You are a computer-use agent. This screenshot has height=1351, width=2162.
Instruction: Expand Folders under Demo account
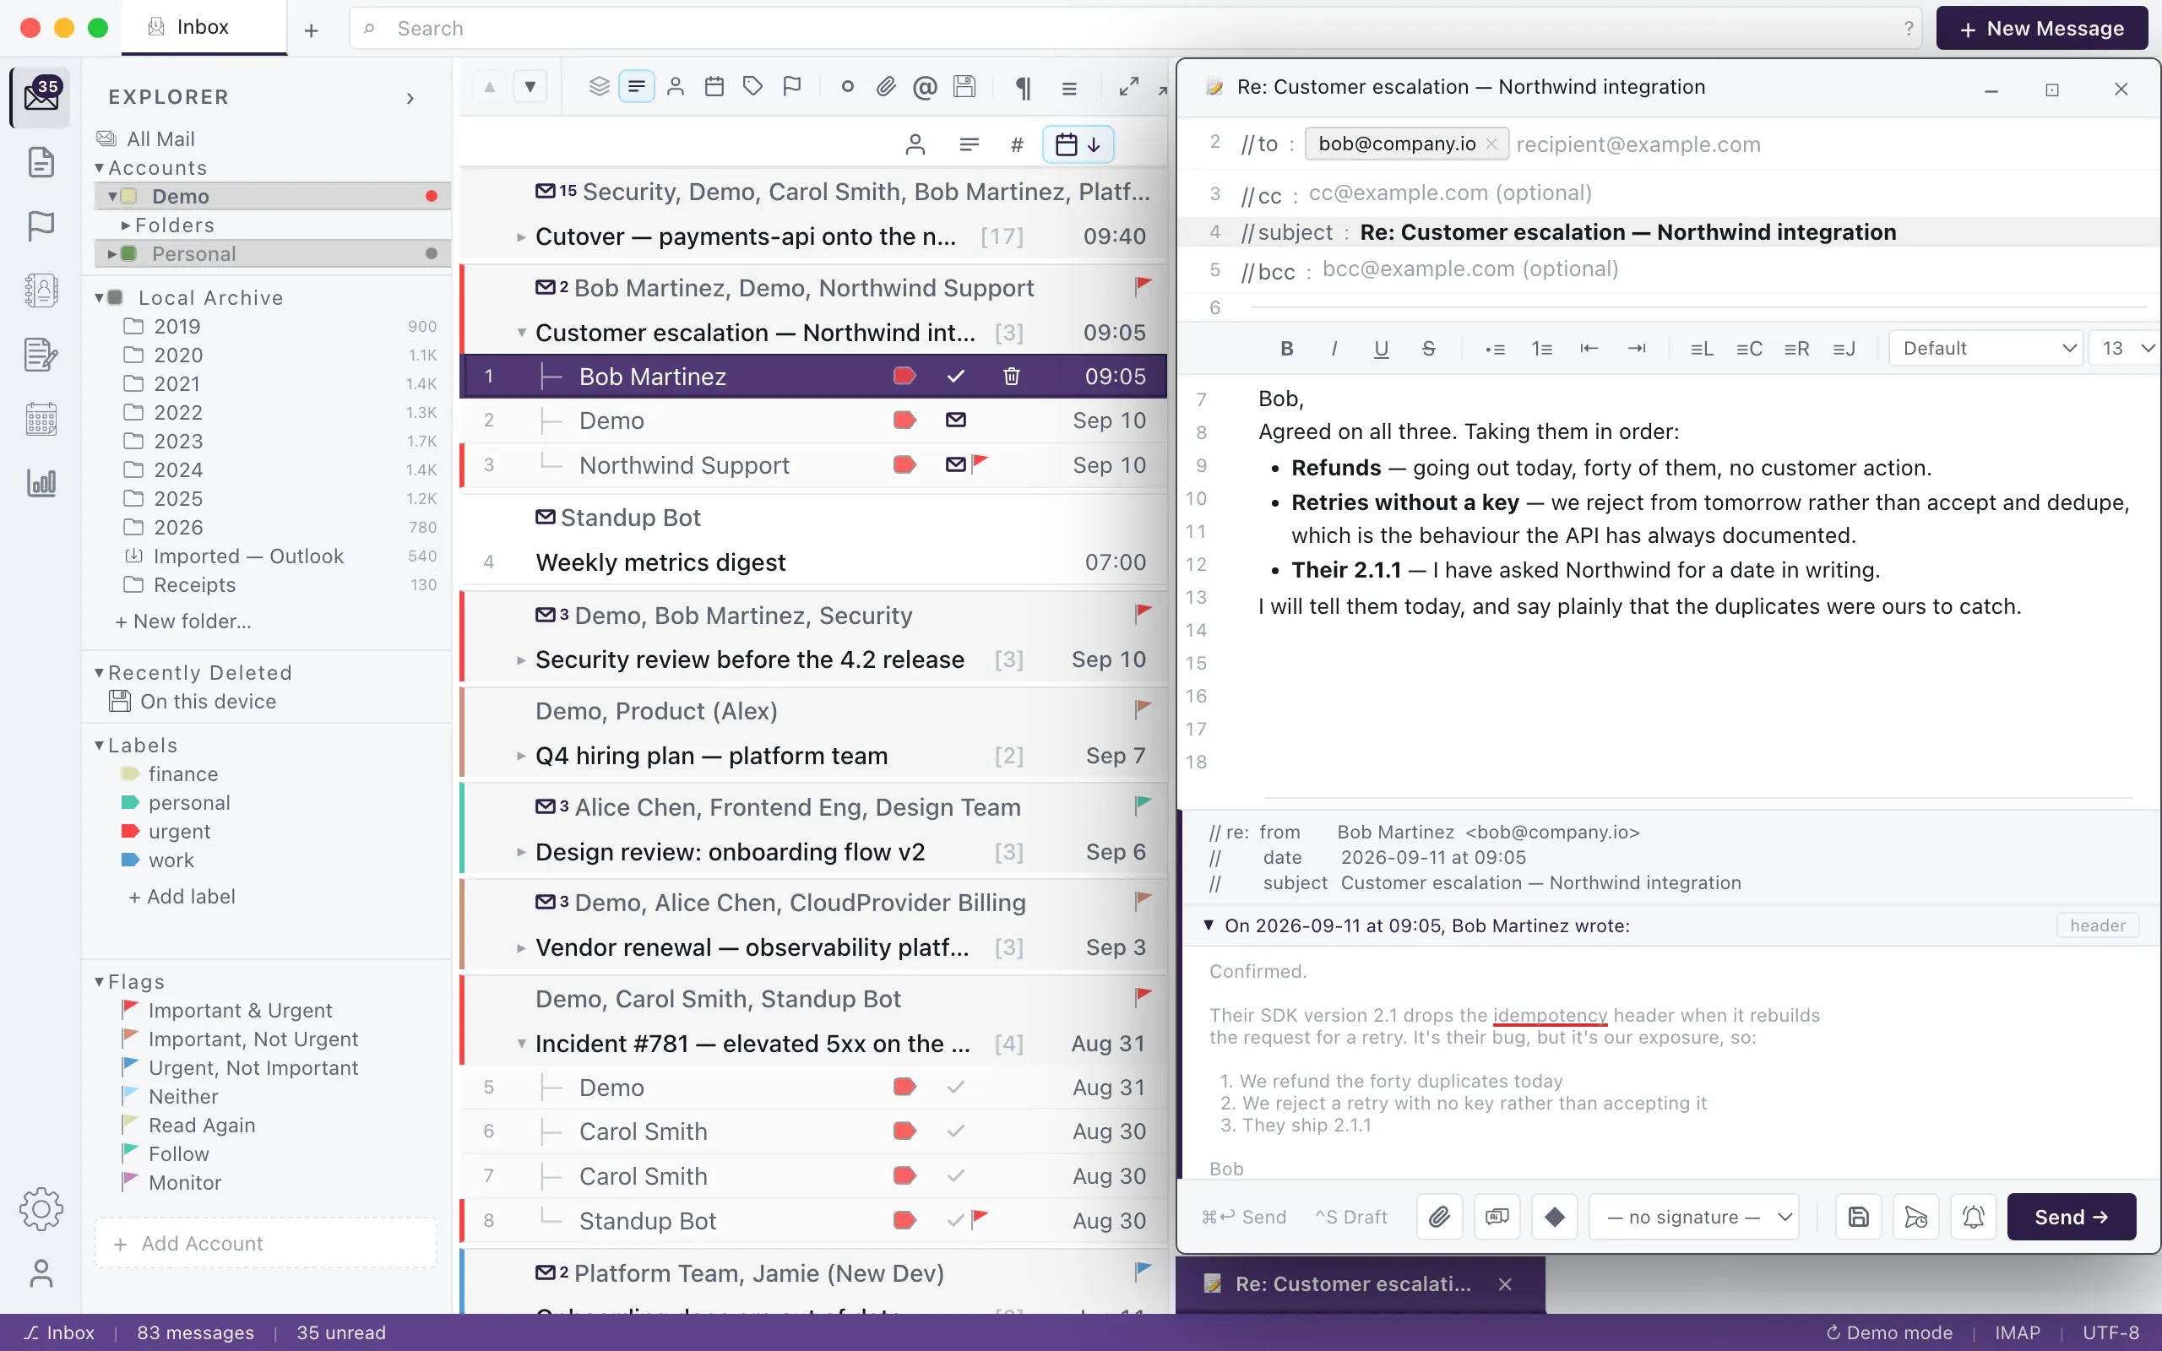(126, 225)
